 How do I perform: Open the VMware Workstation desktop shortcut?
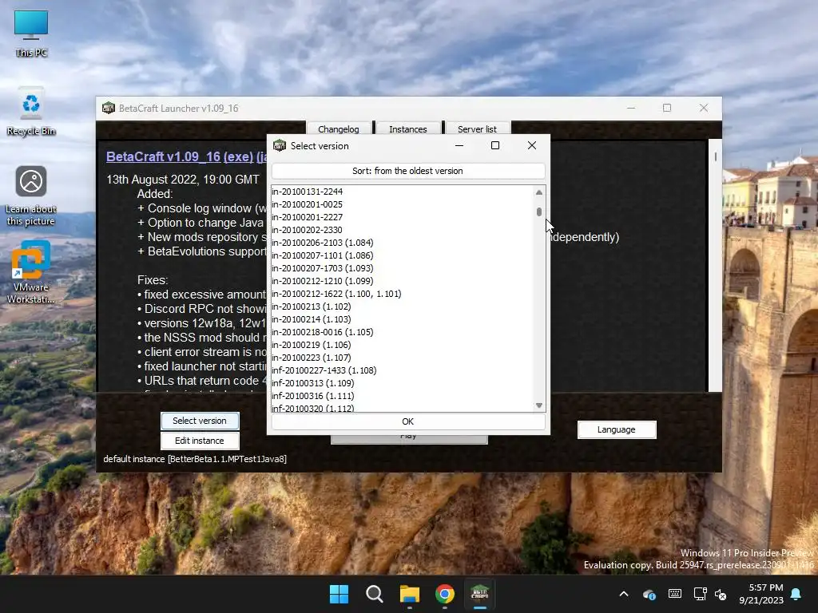pyautogui.click(x=31, y=271)
